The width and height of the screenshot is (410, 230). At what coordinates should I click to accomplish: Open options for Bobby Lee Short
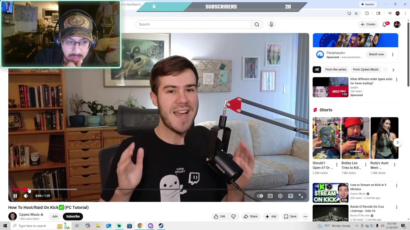[365, 165]
